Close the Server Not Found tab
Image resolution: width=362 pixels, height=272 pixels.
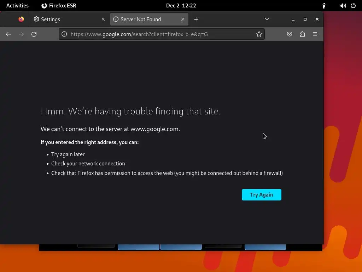183,19
